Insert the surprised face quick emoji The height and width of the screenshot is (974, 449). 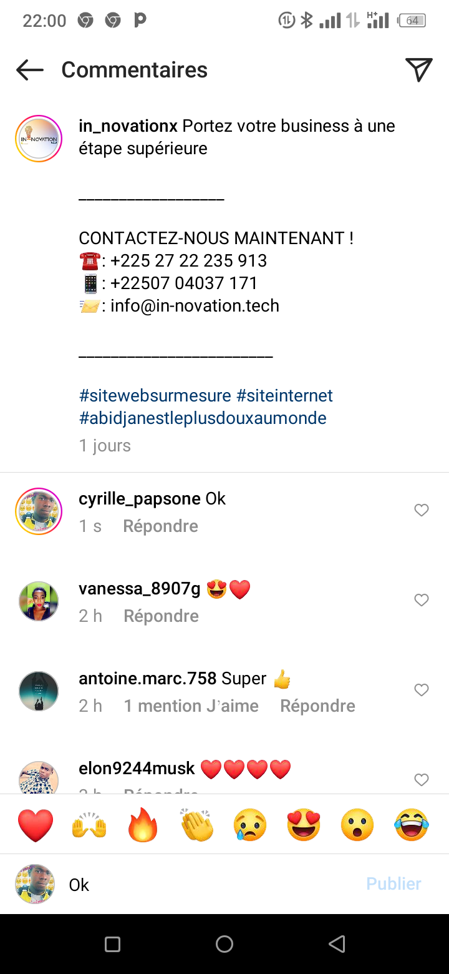click(357, 825)
